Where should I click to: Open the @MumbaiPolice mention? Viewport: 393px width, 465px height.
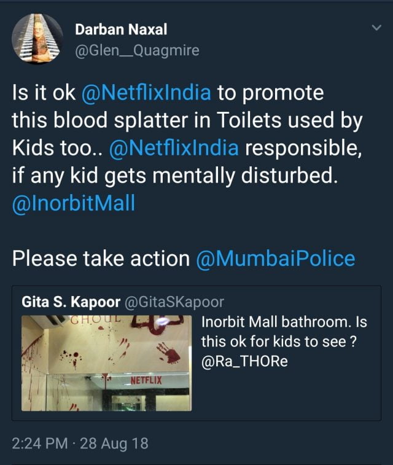[x=275, y=259]
